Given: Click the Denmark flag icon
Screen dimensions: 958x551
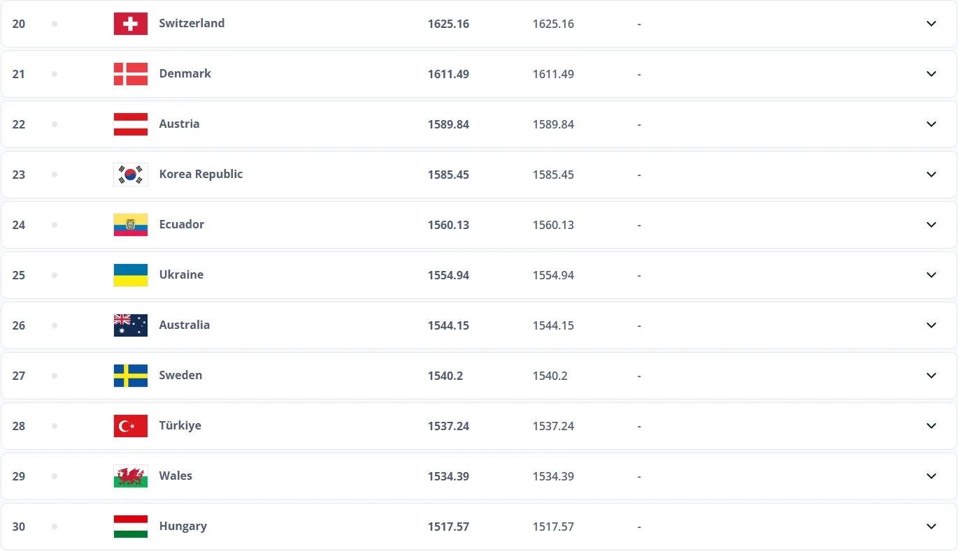Looking at the screenshot, I should pyautogui.click(x=131, y=74).
